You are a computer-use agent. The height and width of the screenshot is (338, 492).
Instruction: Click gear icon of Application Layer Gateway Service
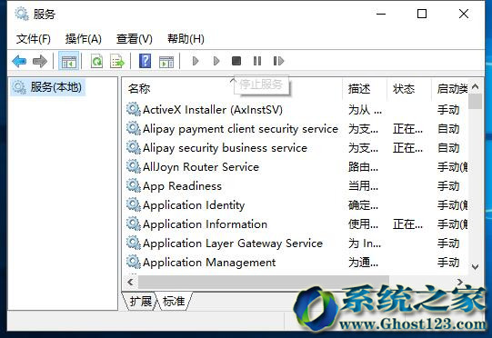tap(134, 243)
